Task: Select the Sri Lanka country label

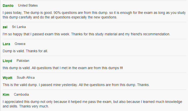Action: 19,27
